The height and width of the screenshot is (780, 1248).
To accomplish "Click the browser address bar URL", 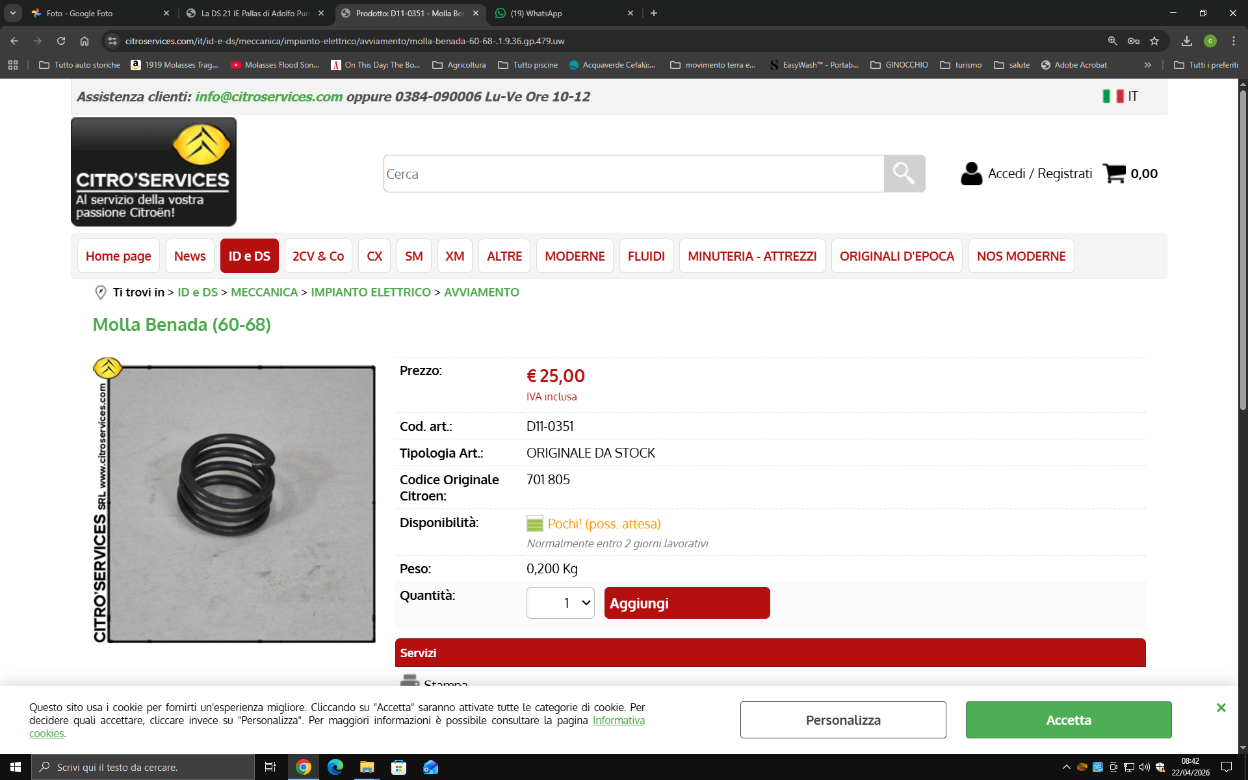I will (x=344, y=41).
